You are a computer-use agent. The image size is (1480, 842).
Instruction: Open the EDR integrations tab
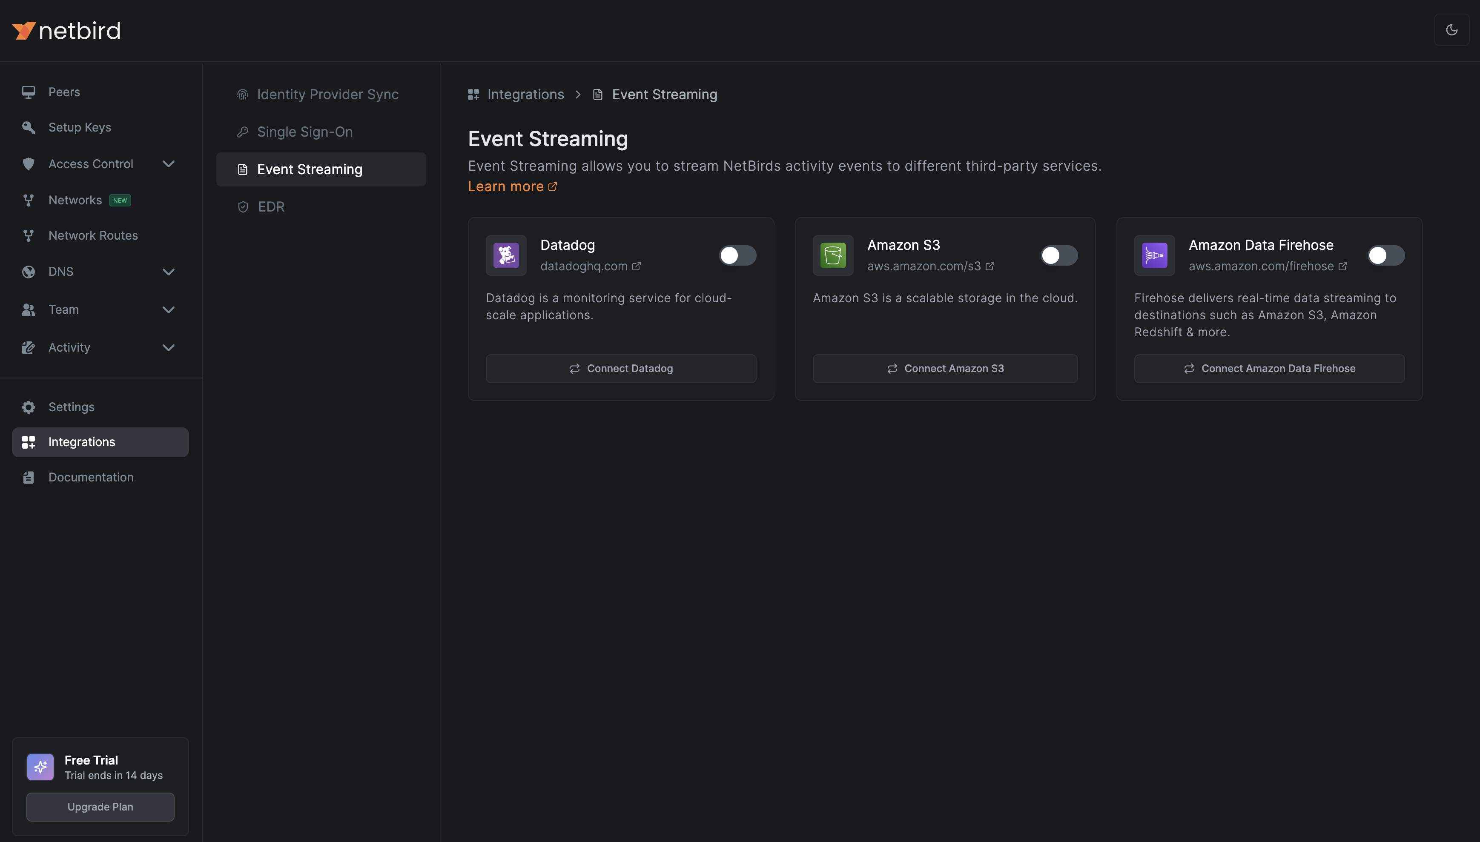click(x=271, y=206)
